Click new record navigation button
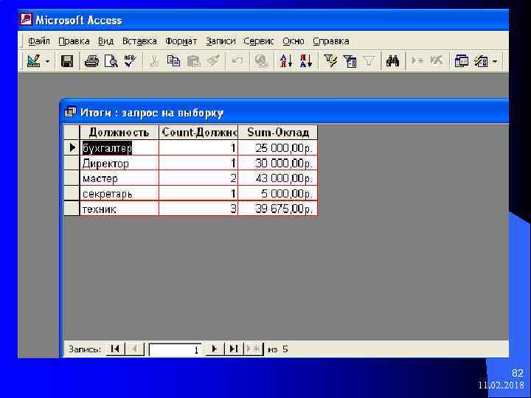The image size is (531, 398). click(253, 349)
